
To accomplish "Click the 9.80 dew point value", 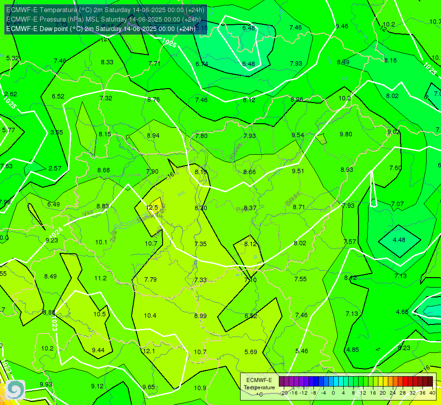I will click(x=346, y=134).
